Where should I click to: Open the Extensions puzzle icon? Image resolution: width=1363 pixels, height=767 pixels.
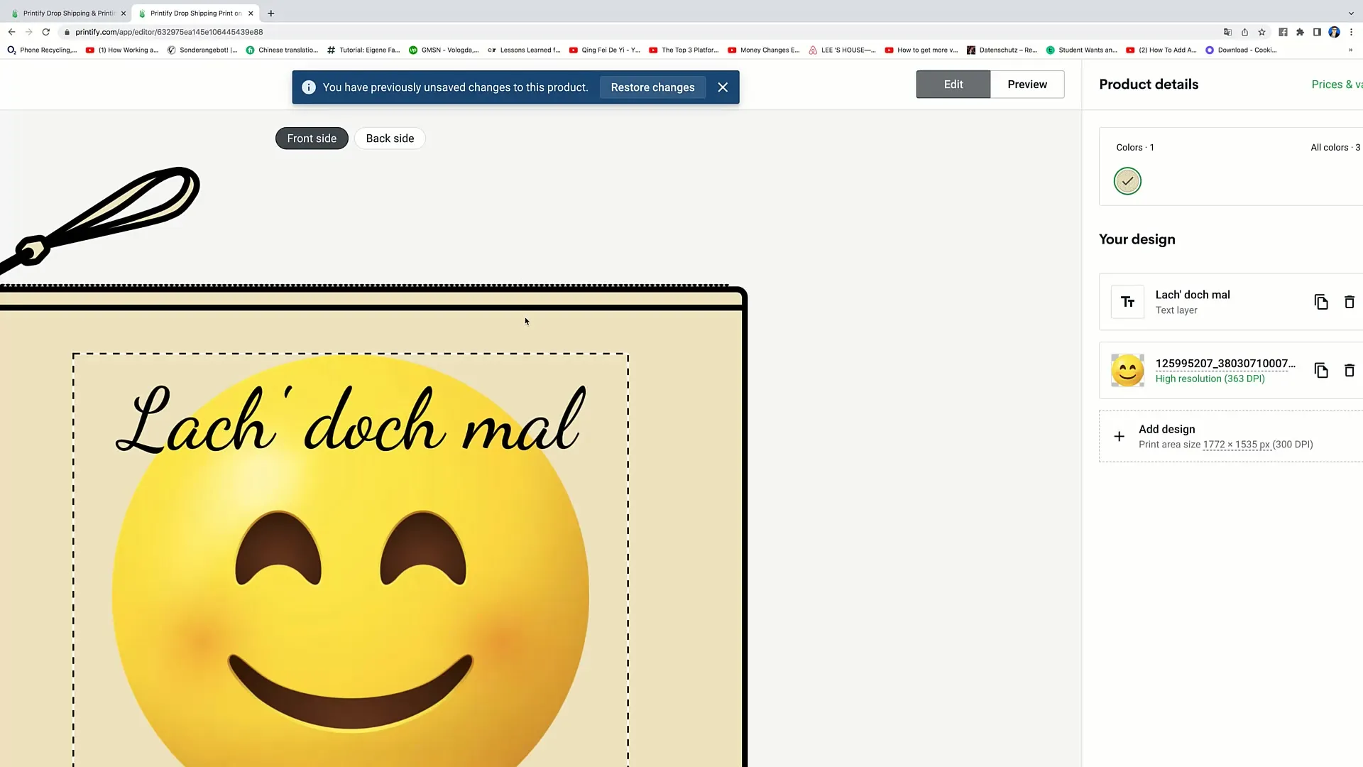click(x=1300, y=32)
